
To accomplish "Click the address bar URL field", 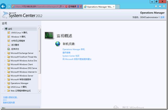I will pos(37,7).
